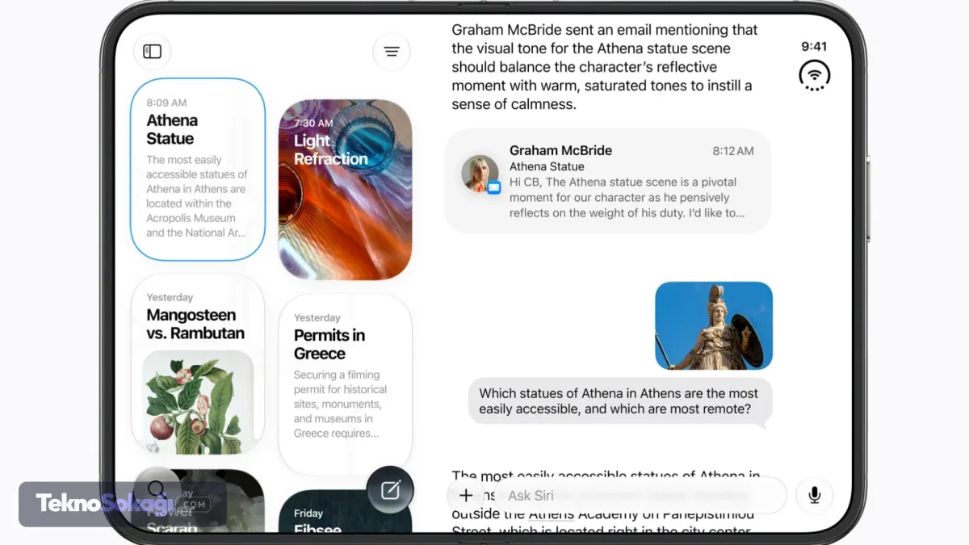Screen dimensions: 969x545
Task: Tap the compose new note icon
Action: click(x=390, y=489)
